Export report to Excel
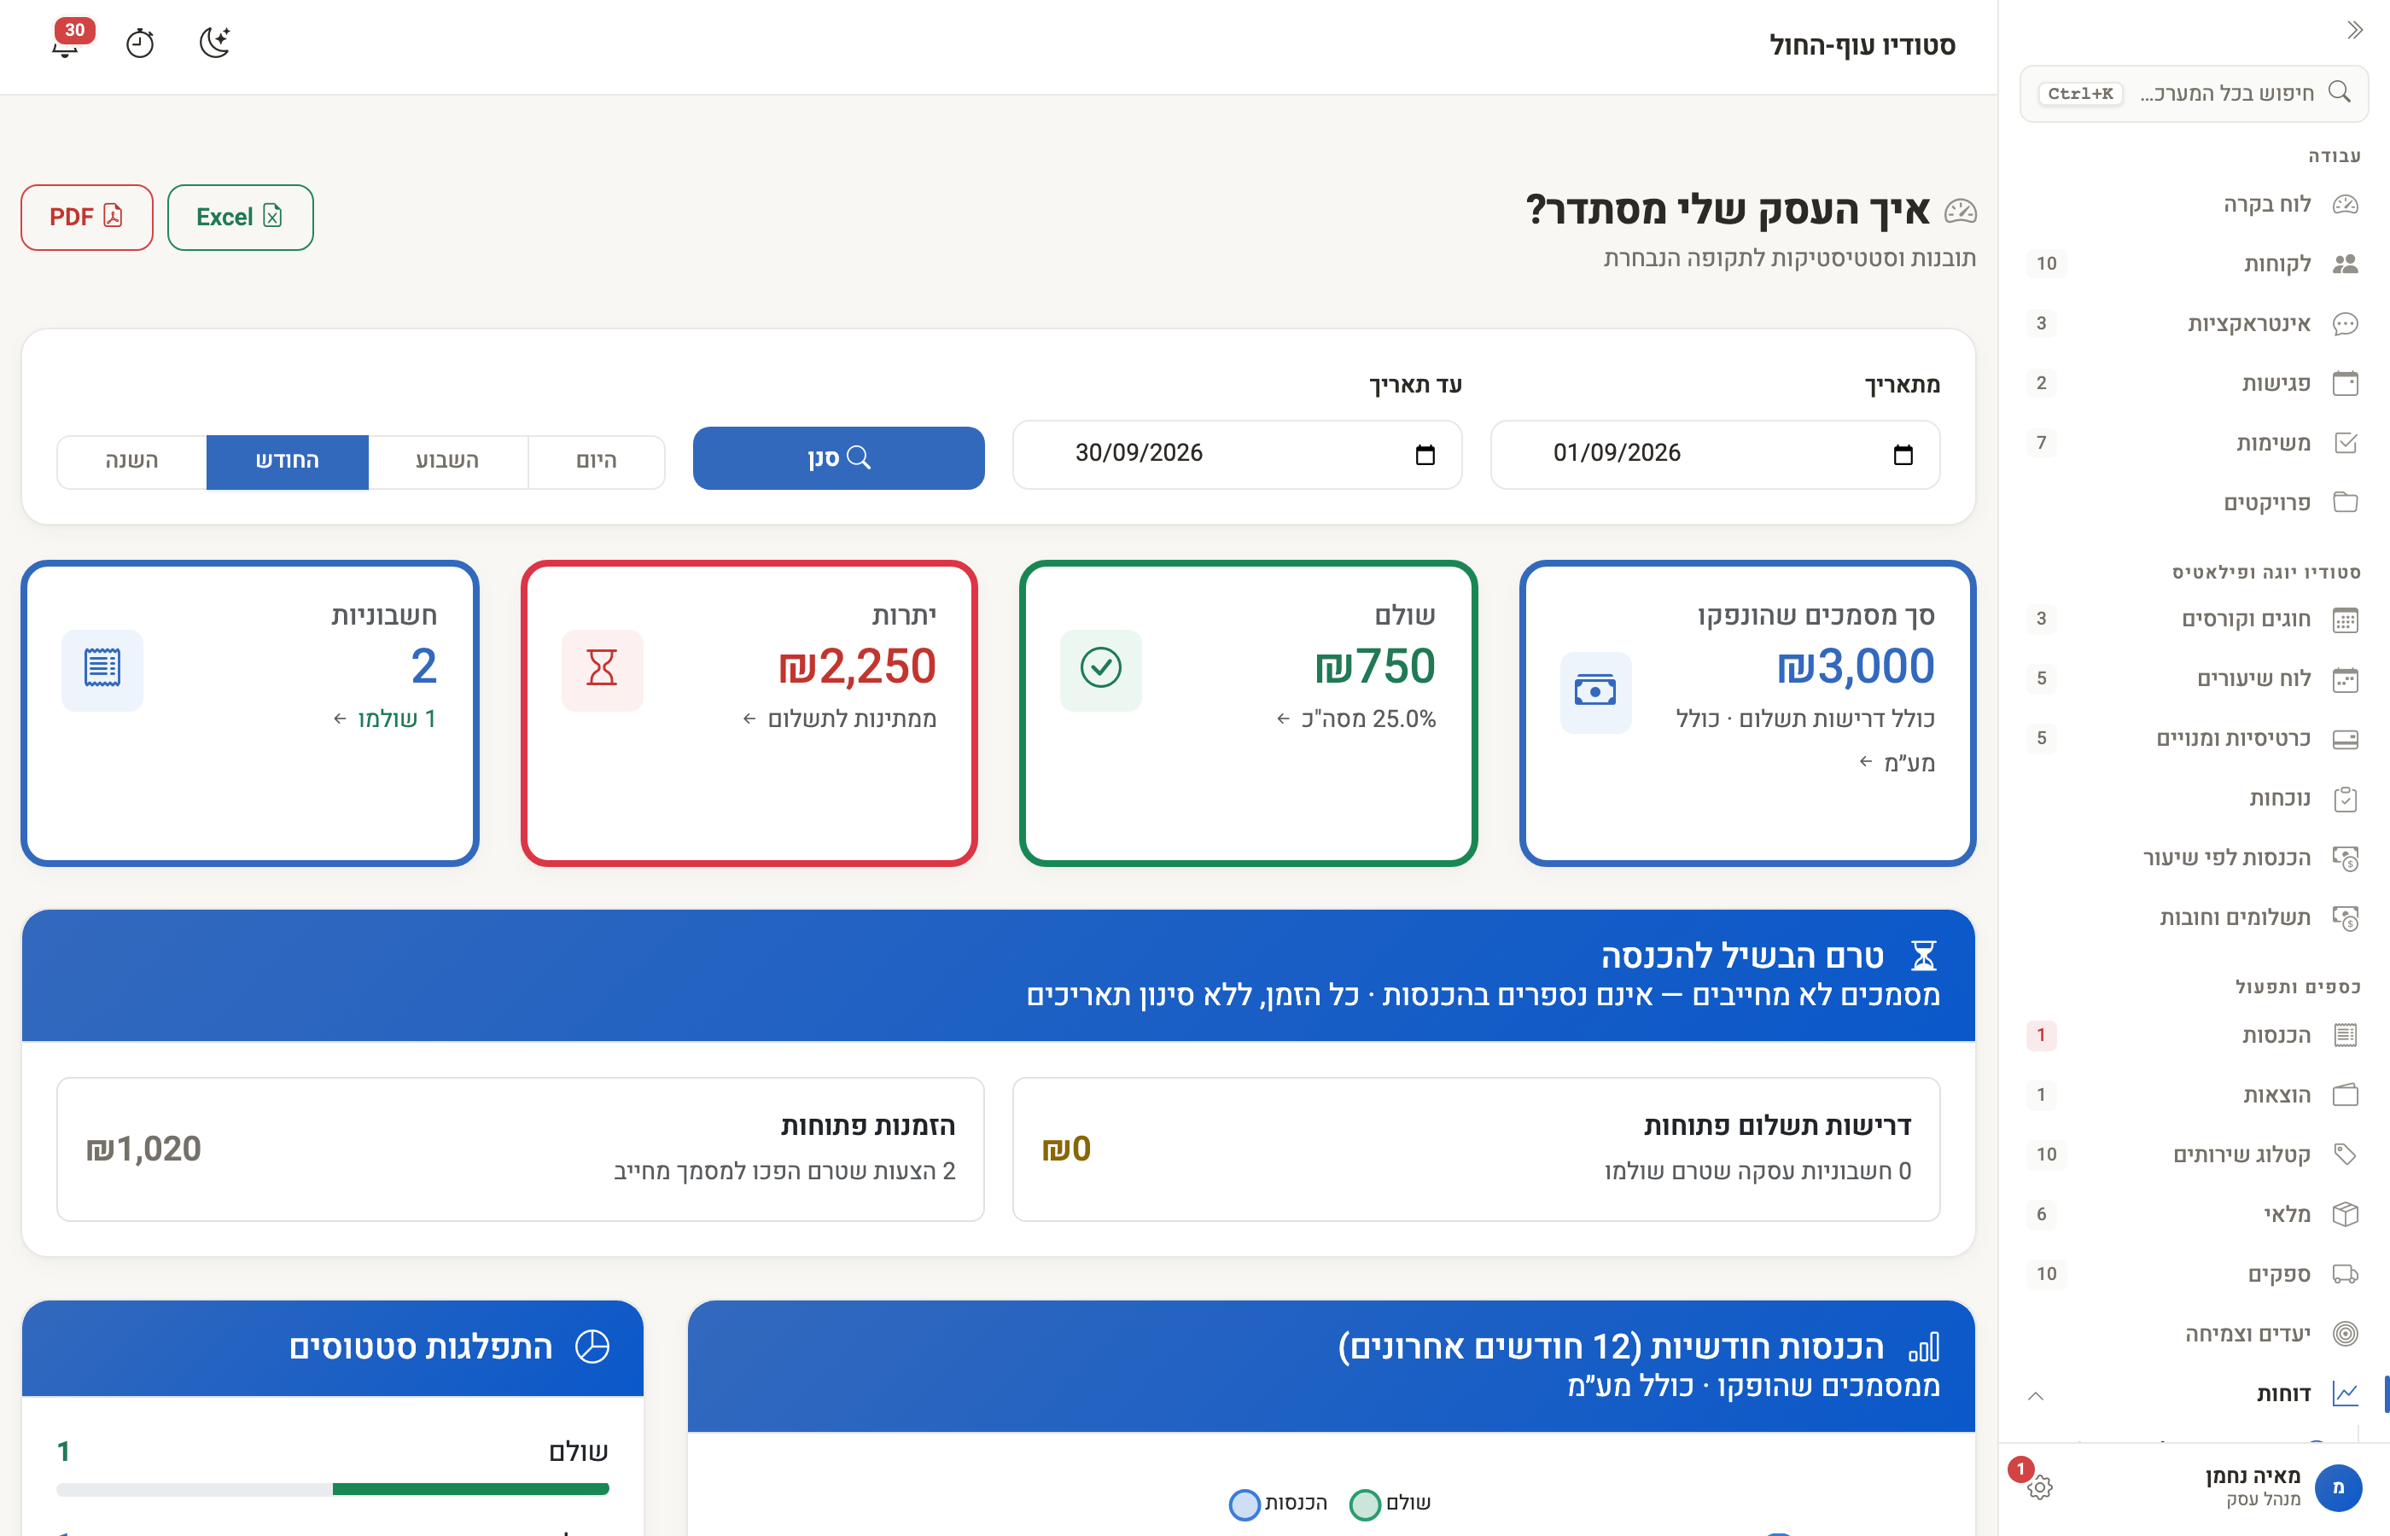 pyautogui.click(x=239, y=217)
